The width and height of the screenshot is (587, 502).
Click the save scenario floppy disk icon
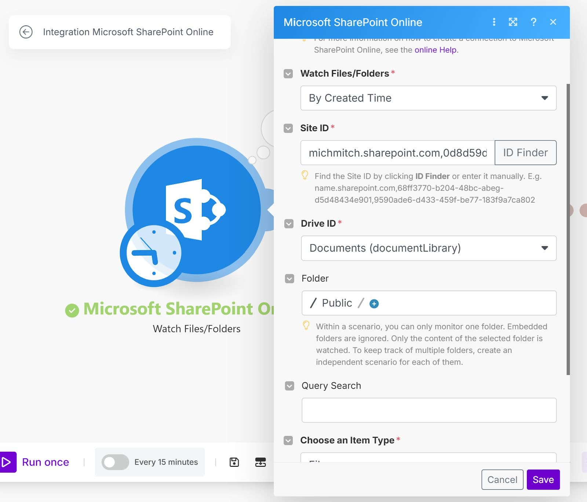click(x=234, y=462)
